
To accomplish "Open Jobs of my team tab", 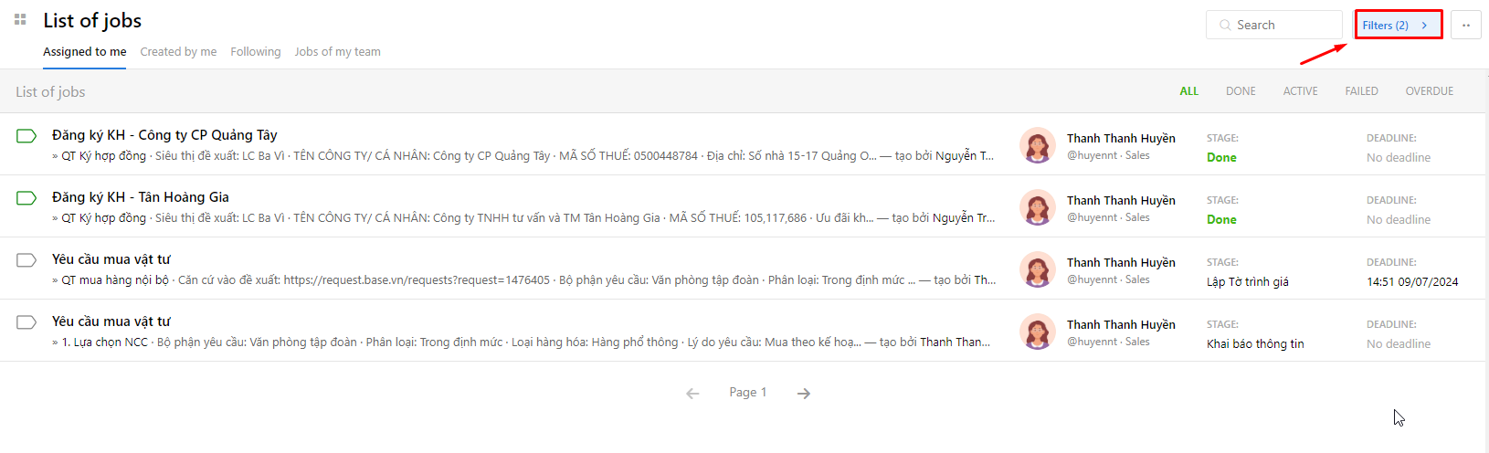I will [x=337, y=52].
